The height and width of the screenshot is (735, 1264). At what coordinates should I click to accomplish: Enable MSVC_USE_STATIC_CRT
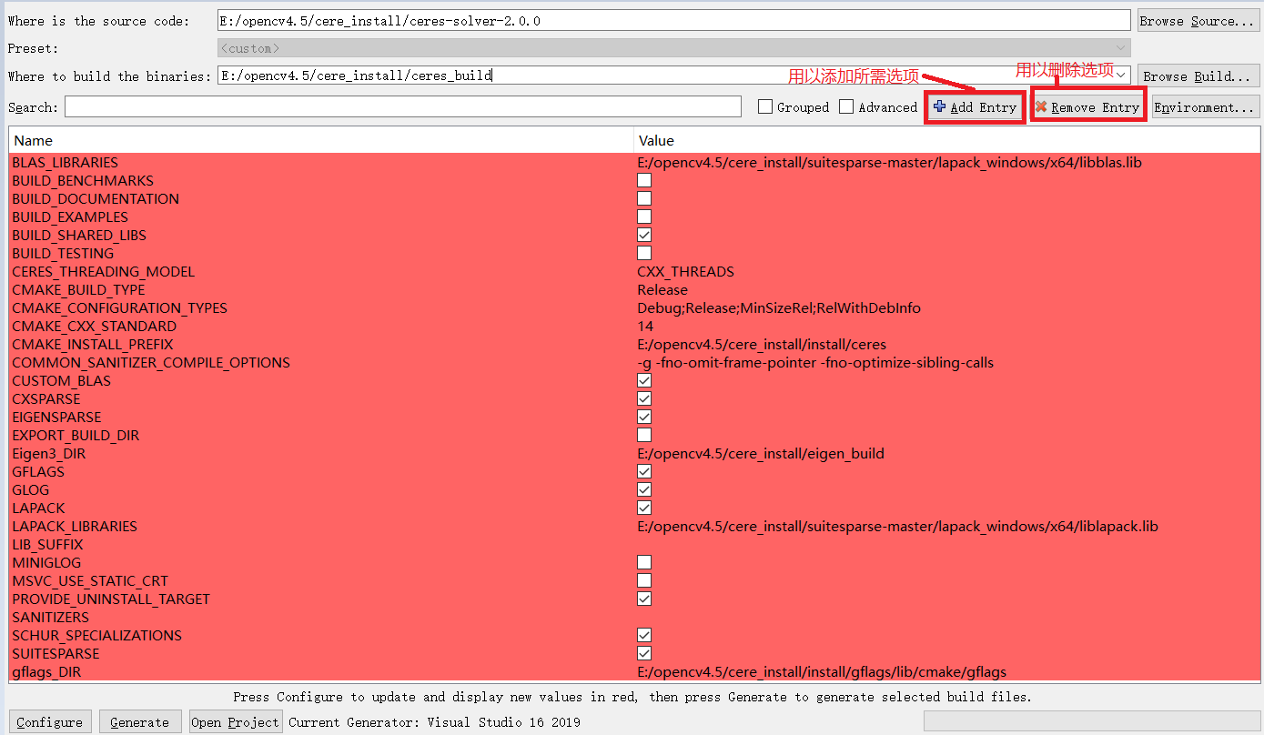[x=643, y=580]
